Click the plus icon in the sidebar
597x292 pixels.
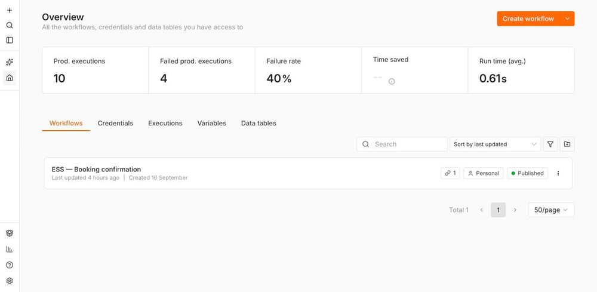(10, 11)
